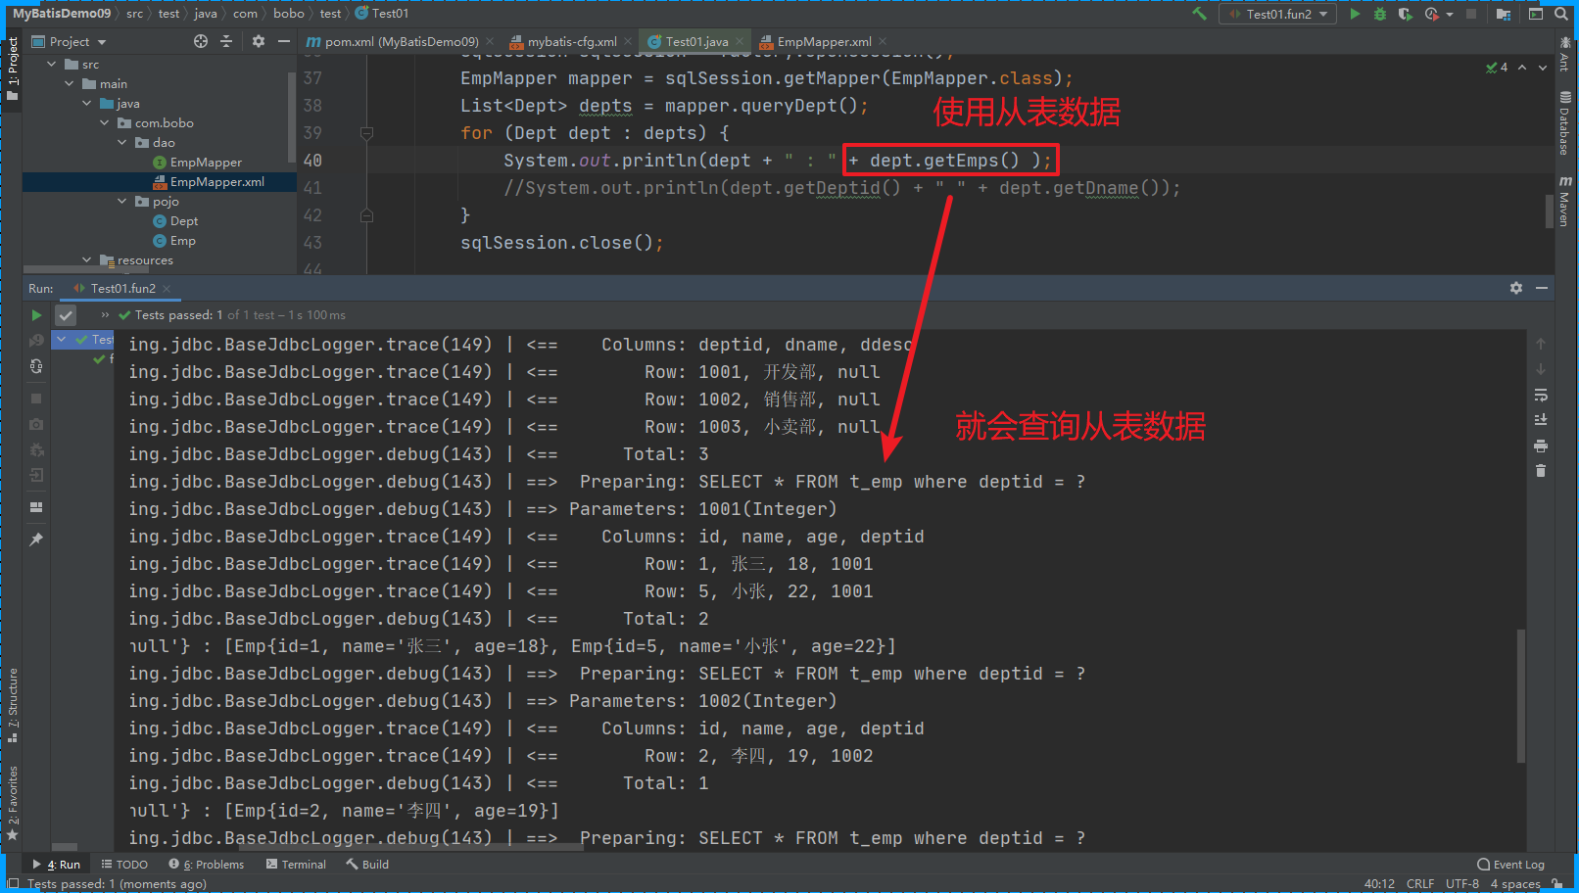Open Project Structure from the top toolbar
1579x893 pixels.
click(1504, 14)
